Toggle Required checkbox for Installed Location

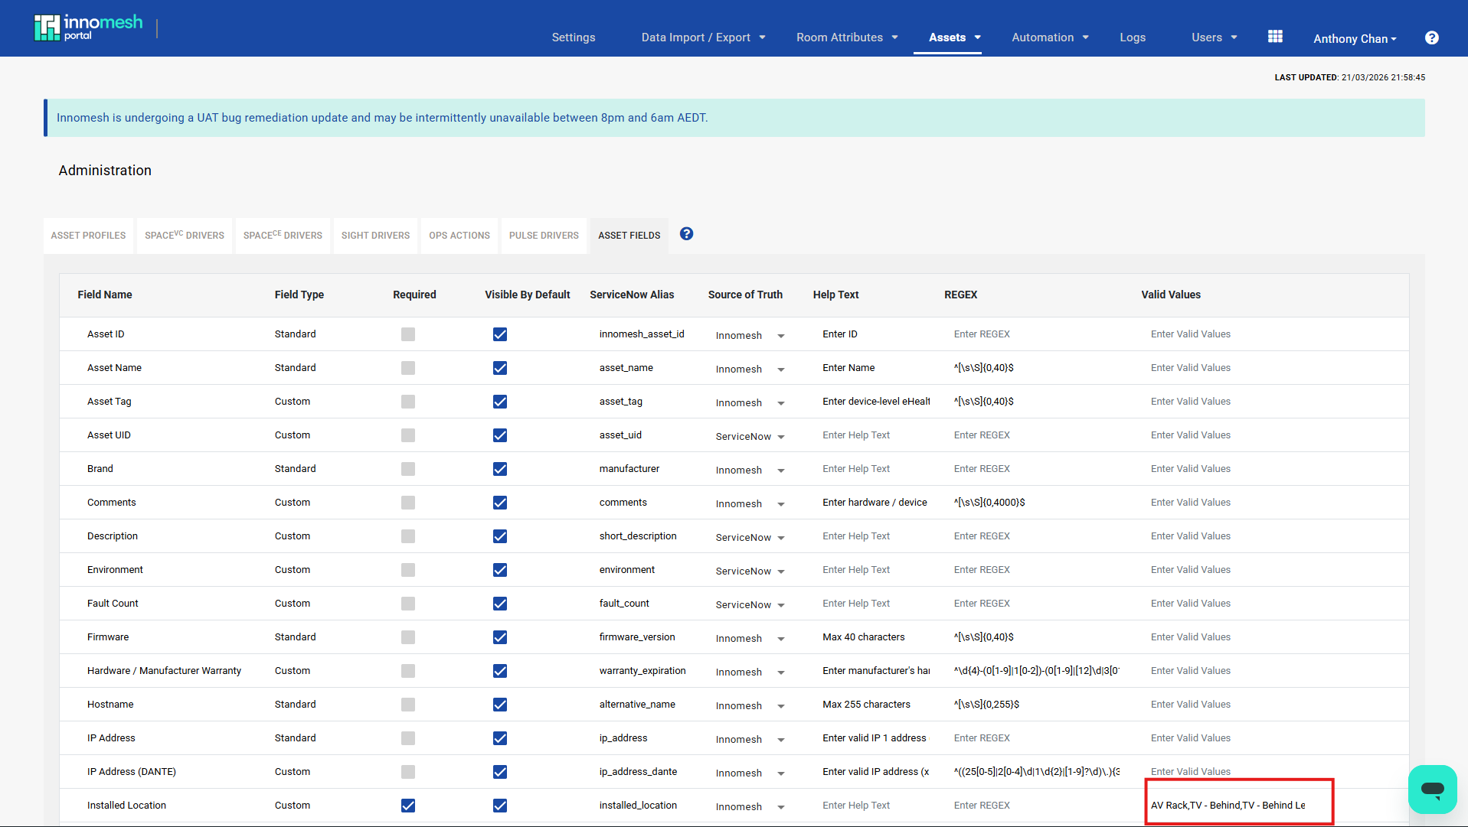click(407, 806)
